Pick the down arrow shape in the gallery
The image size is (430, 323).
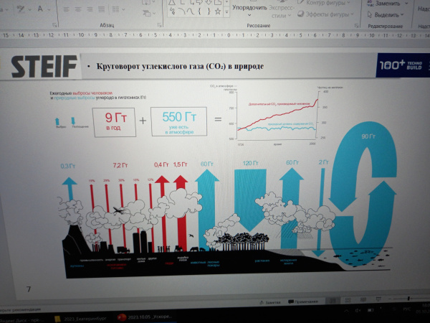(x=209, y=2)
